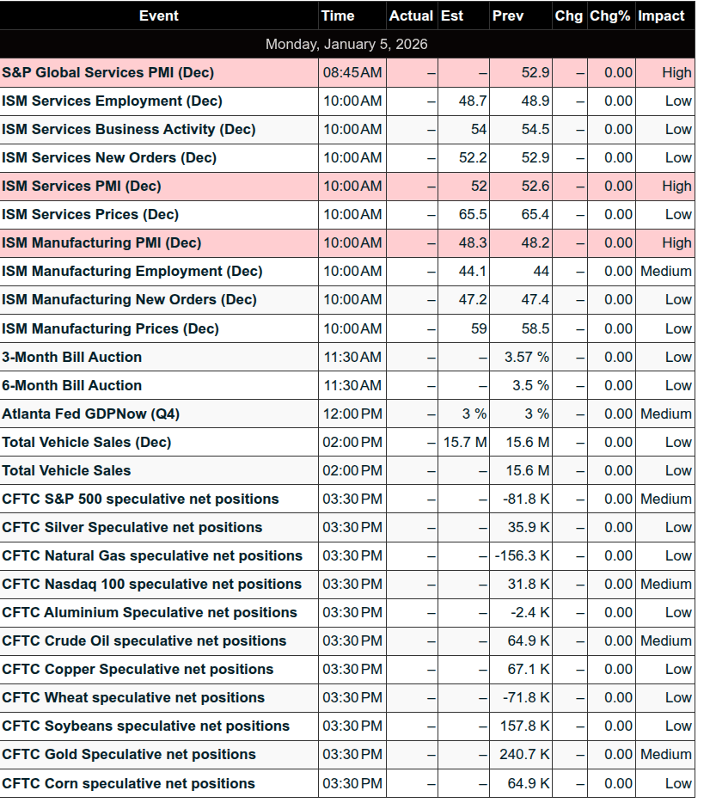Click CFTC Crude Oil speculative net positions
Screen dimensions: 710x809
coord(144,641)
